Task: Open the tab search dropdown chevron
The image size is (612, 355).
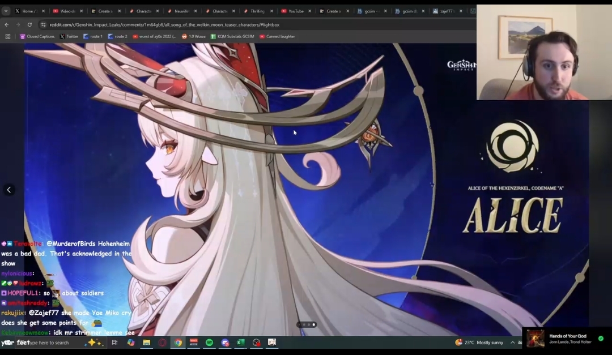Action: click(x=6, y=11)
